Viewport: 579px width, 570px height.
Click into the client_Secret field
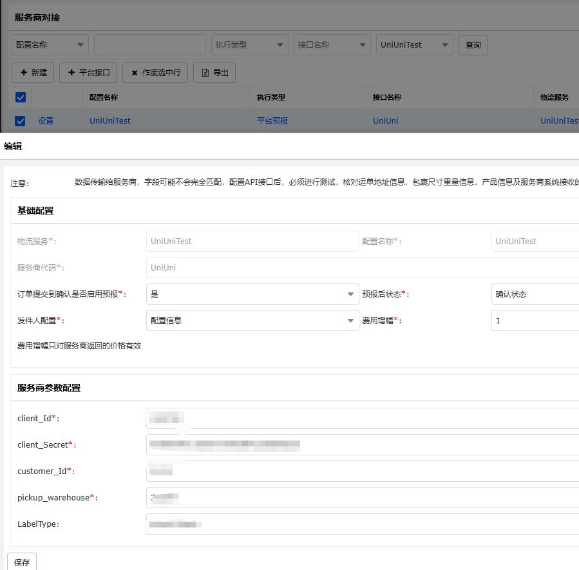(361, 445)
